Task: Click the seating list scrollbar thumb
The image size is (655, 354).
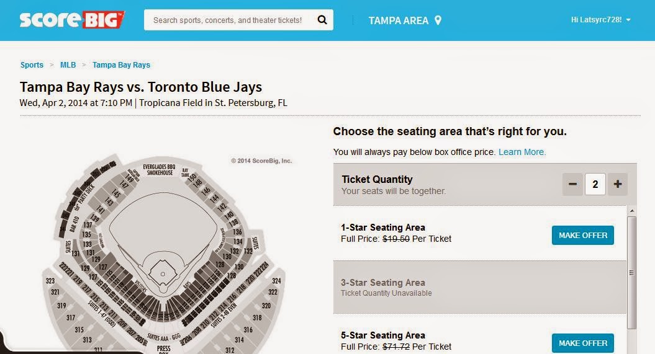Action: pyautogui.click(x=631, y=272)
